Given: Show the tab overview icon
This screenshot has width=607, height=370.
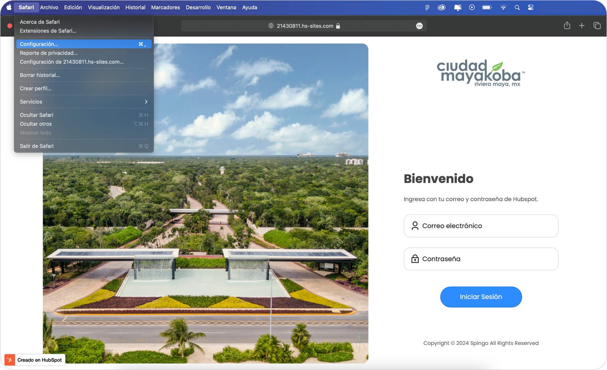Looking at the screenshot, I should 597,25.
